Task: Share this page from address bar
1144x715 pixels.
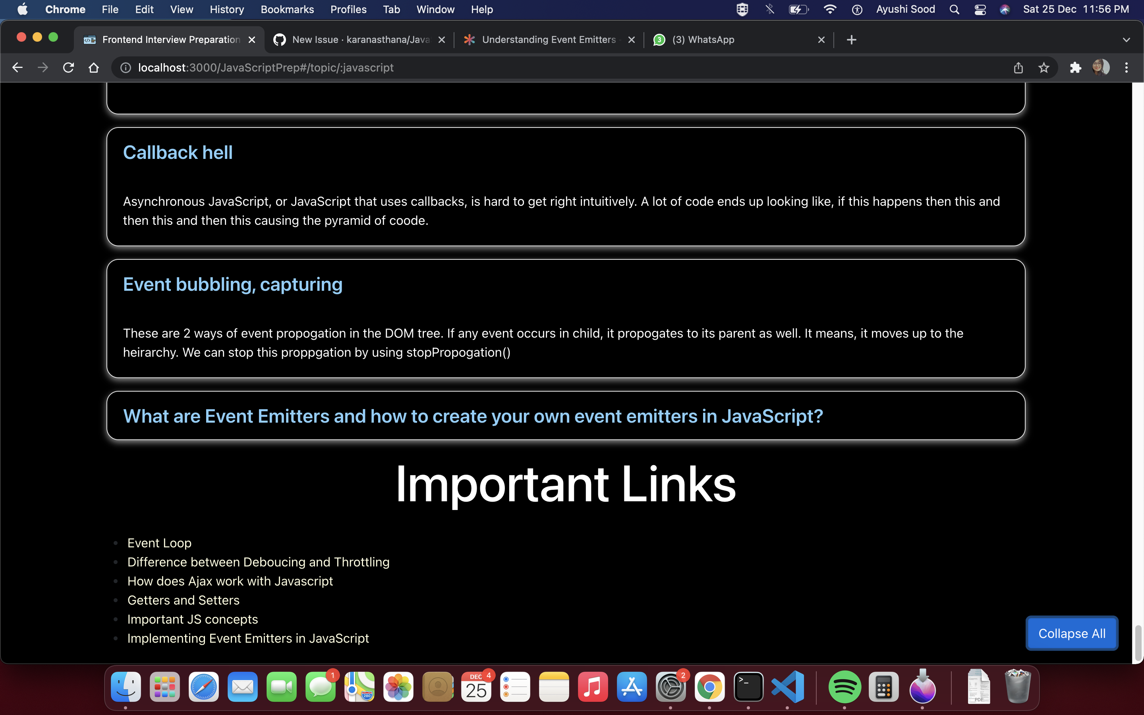Action: [1018, 68]
